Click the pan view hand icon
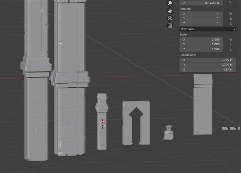This screenshot has width=241, height=173. point(170,11)
